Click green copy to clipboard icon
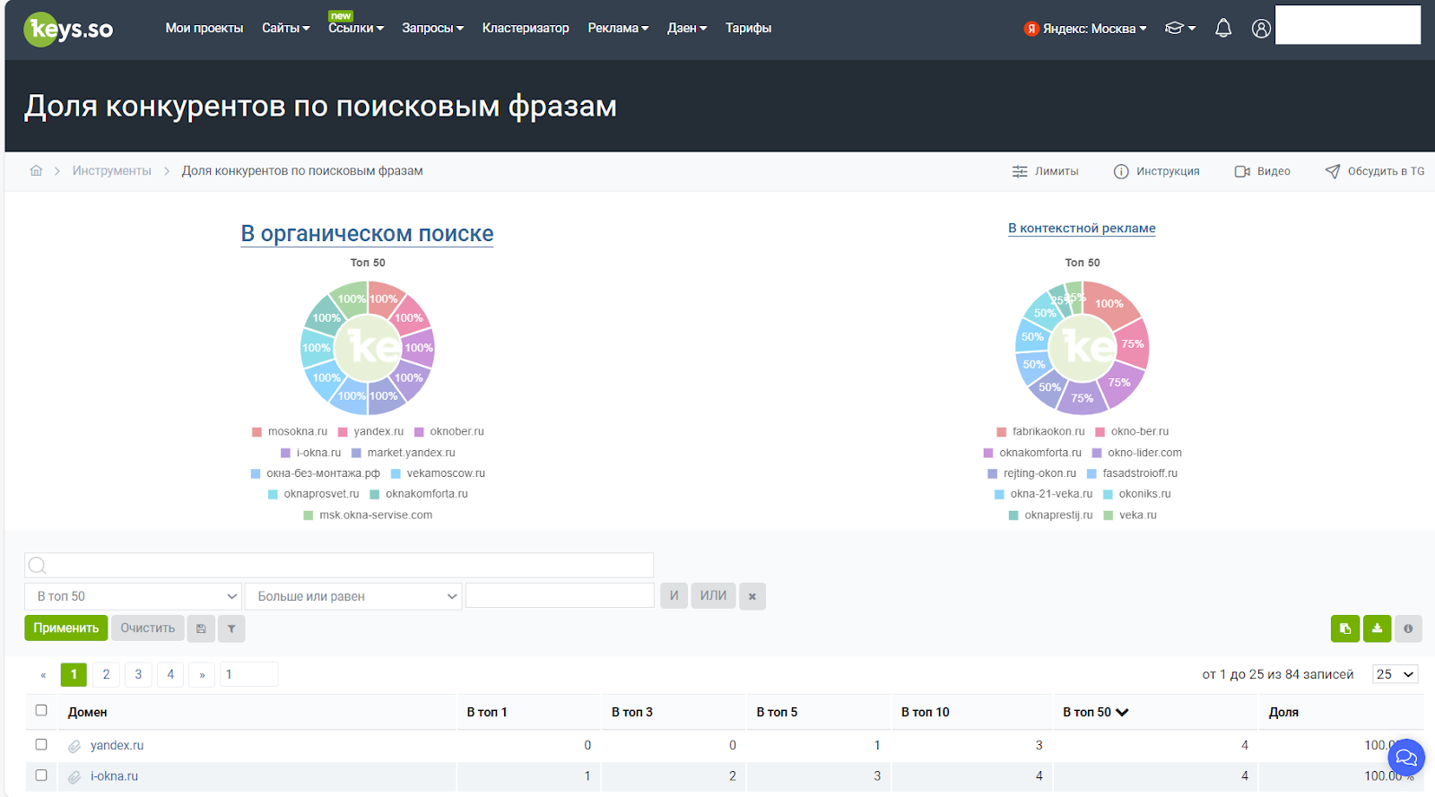The width and height of the screenshot is (1435, 797). coord(1345,628)
